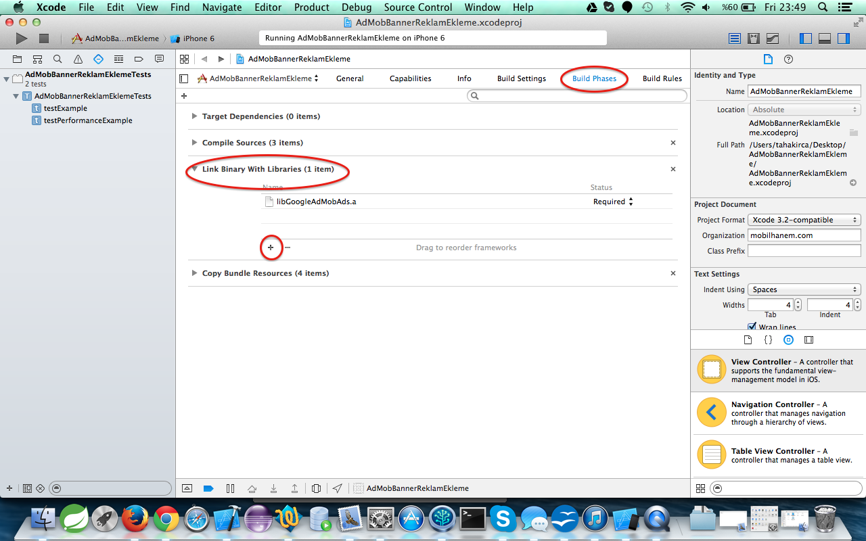This screenshot has height=541, width=866.
Task: Open related items grid icon in jump bar
Action: [x=184, y=59]
